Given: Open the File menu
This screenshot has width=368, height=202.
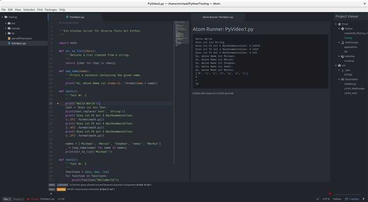Looking at the screenshot, I should point(3,10).
